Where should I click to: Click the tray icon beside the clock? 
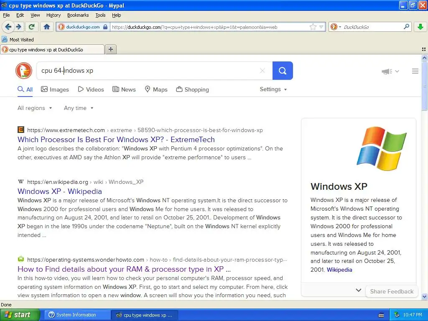(397, 315)
